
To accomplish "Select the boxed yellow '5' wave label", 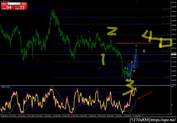I will 144,51.
